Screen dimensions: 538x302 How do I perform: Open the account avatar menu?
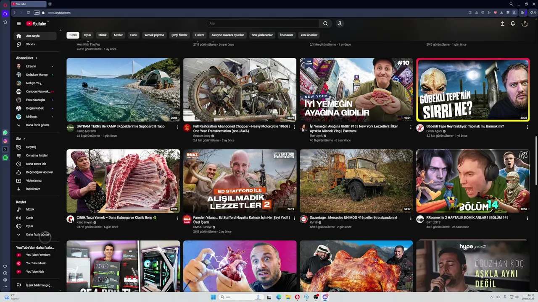pyautogui.click(x=525, y=23)
